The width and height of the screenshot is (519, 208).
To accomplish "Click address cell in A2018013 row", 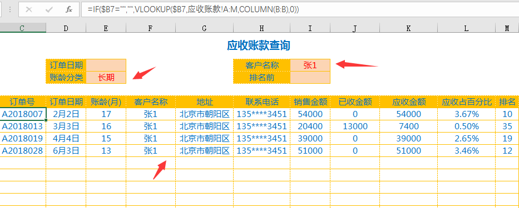I will [204, 126].
